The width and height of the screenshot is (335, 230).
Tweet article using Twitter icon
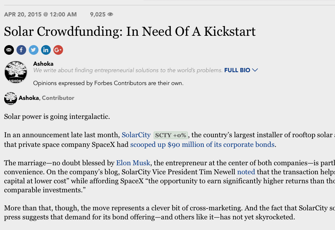(34, 50)
